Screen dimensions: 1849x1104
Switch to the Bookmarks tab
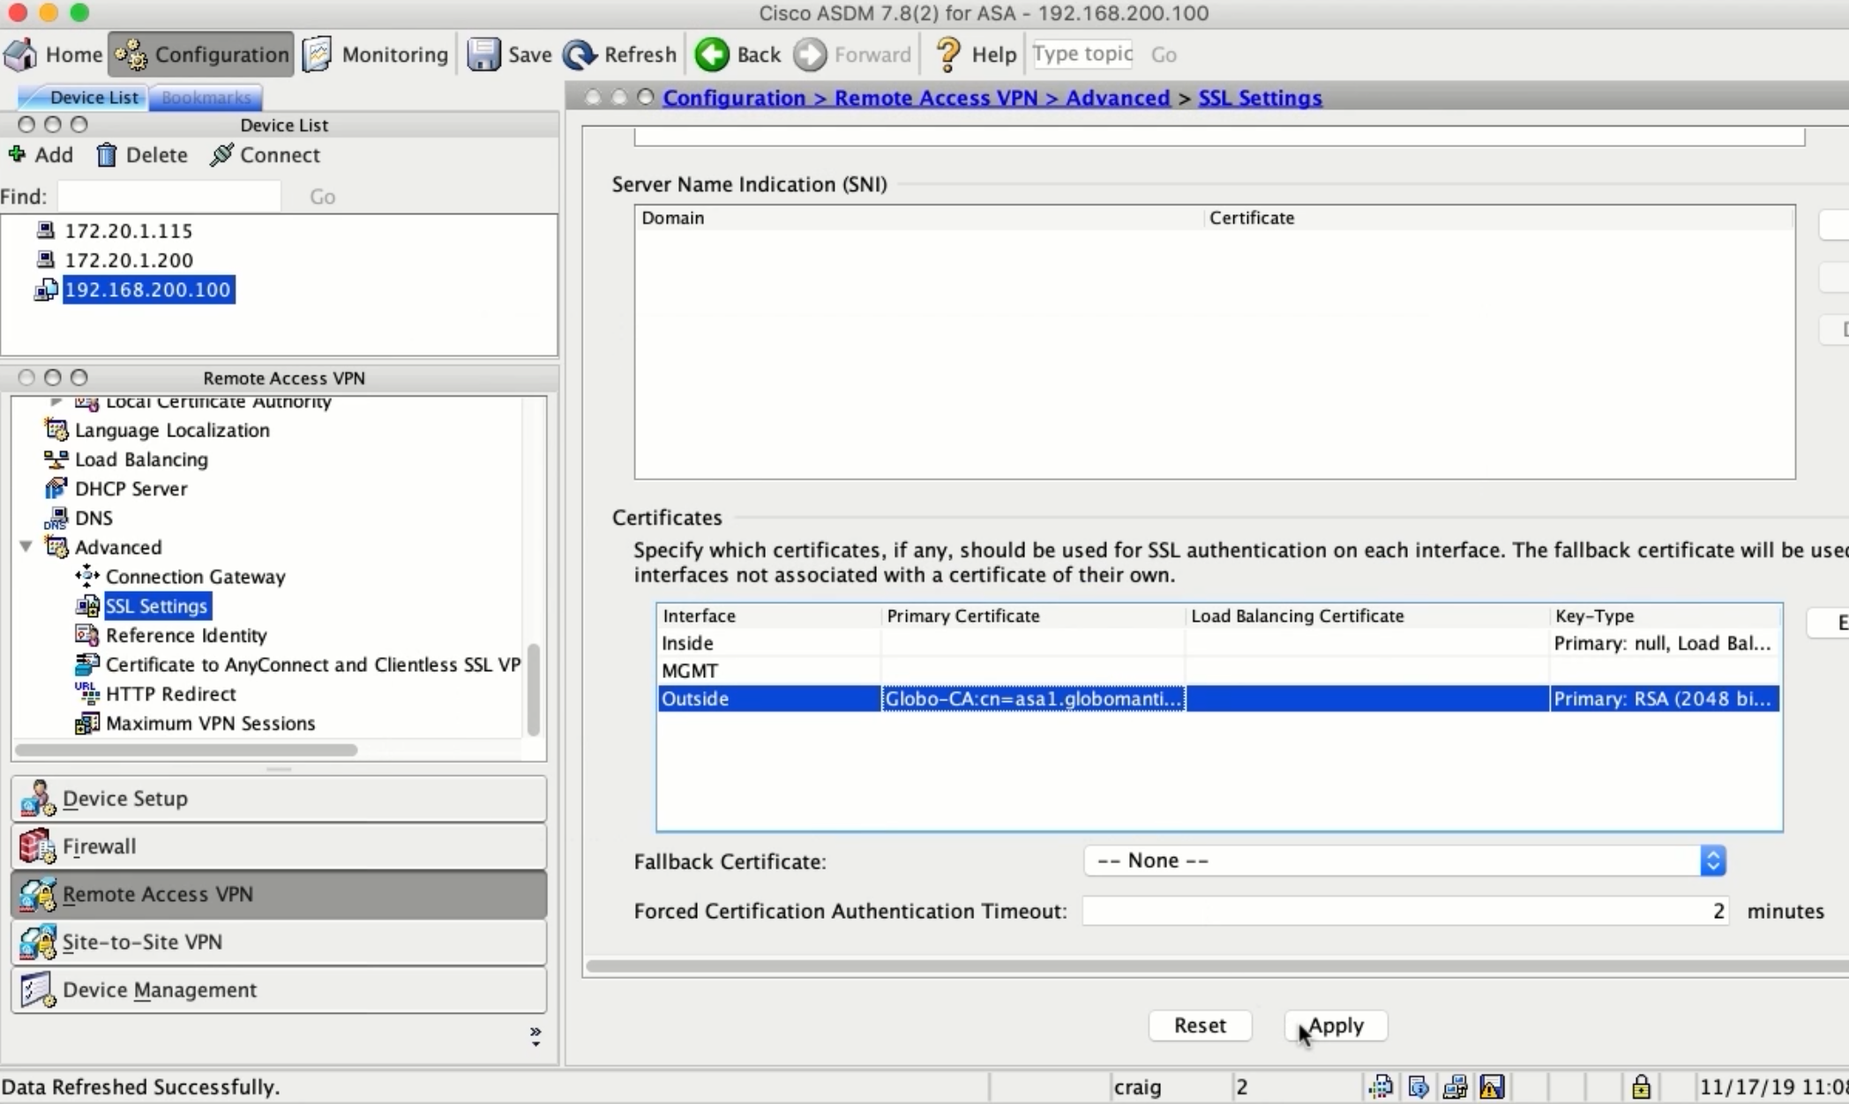point(206,97)
